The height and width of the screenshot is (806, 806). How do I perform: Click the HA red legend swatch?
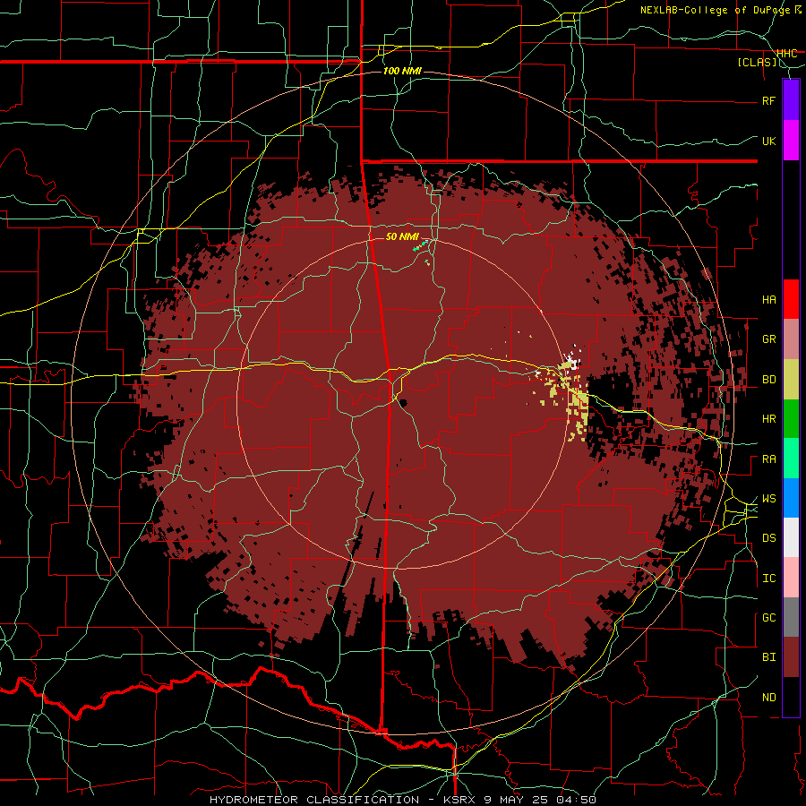tap(791, 299)
